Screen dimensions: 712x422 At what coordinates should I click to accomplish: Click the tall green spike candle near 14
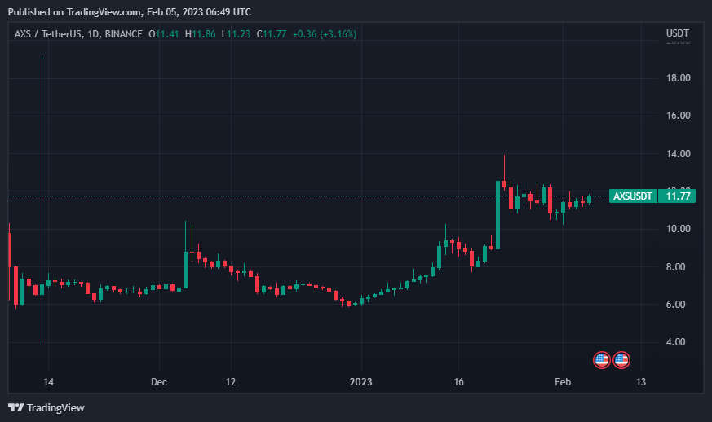(x=42, y=200)
